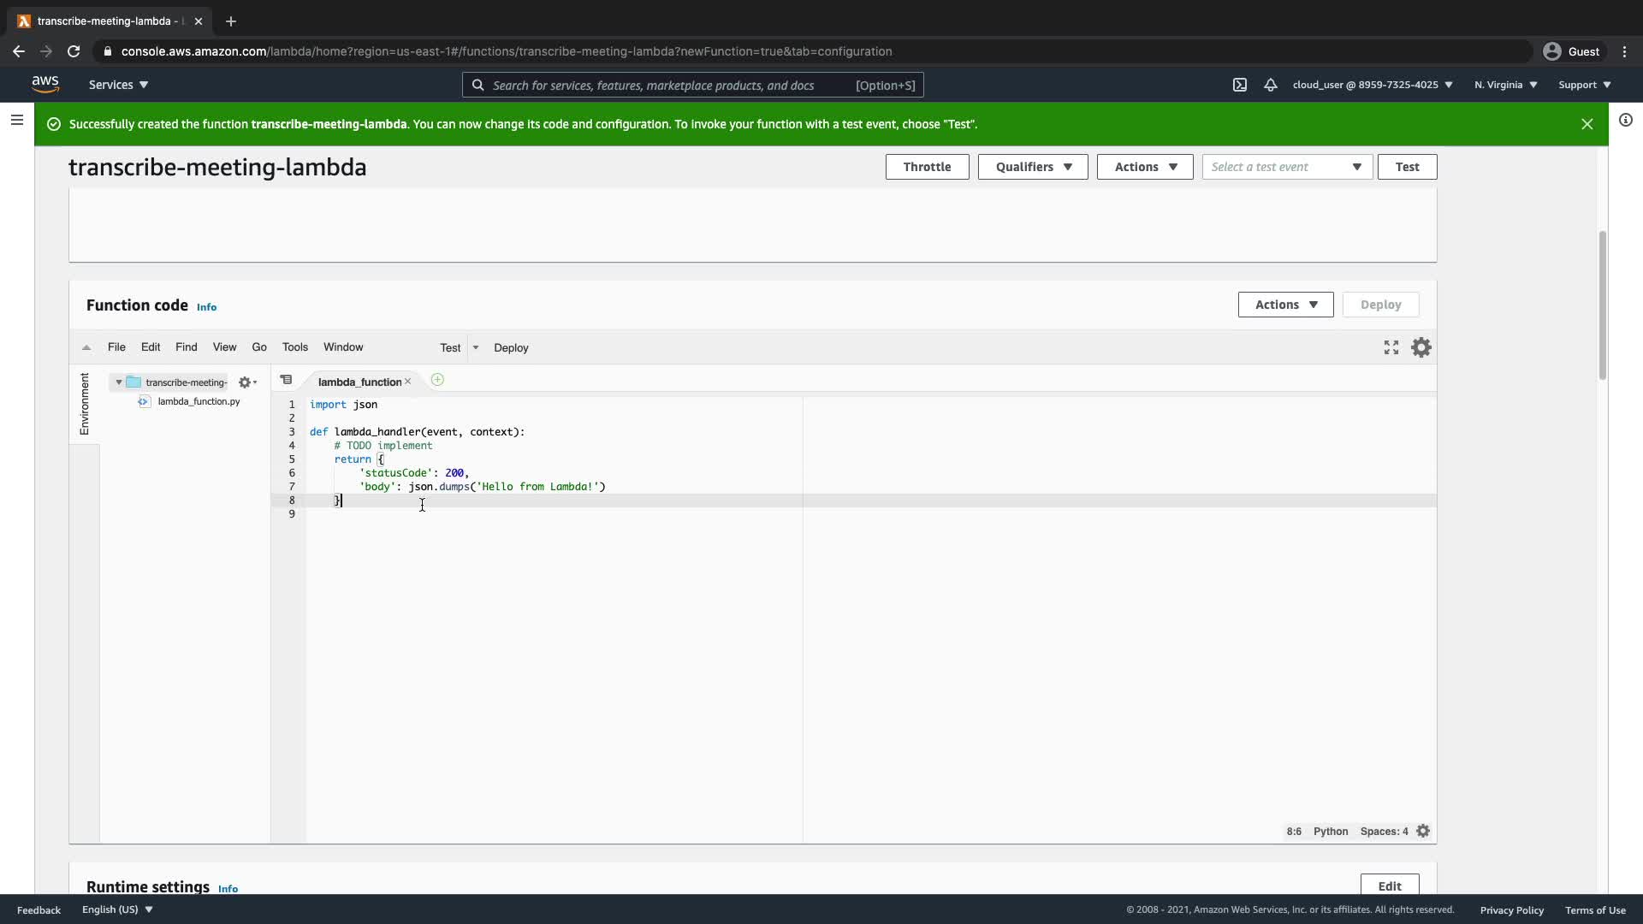Toggle the Environment side panel

[x=84, y=404]
